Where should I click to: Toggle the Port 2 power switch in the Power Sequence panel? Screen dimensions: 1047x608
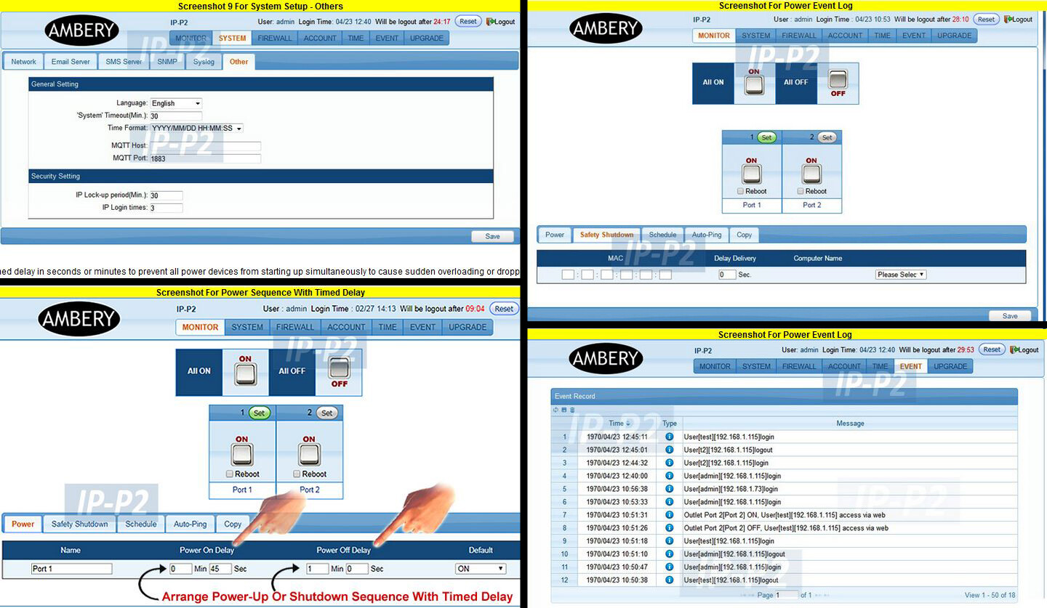309,455
